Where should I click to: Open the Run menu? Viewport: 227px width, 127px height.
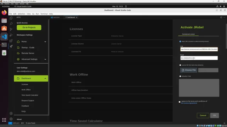click(x=37, y=14)
